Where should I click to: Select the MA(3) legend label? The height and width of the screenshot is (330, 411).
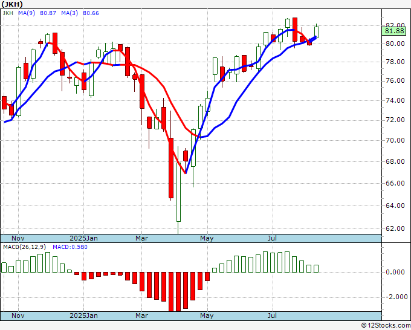70,13
